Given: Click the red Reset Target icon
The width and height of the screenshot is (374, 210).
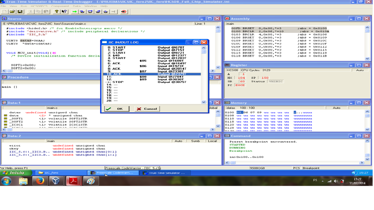Looking at the screenshot, I should tap(124, 12).
